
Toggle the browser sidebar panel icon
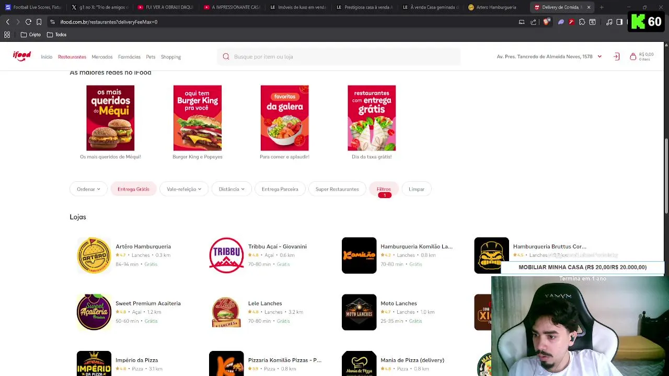(619, 22)
